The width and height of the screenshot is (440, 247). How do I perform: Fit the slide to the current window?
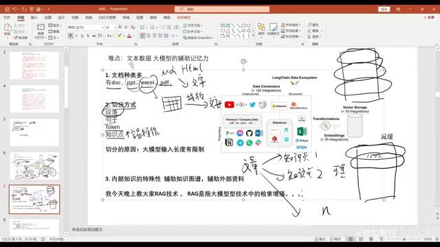437,239
